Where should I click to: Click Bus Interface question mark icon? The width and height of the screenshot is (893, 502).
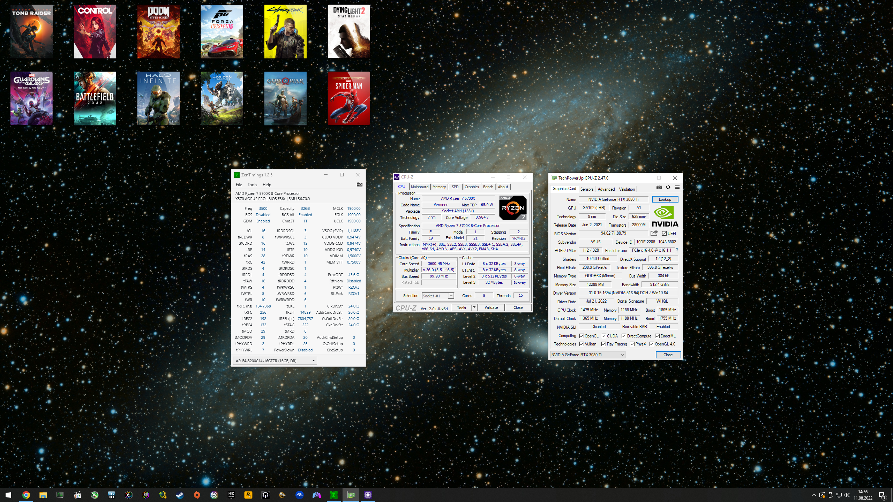point(677,250)
